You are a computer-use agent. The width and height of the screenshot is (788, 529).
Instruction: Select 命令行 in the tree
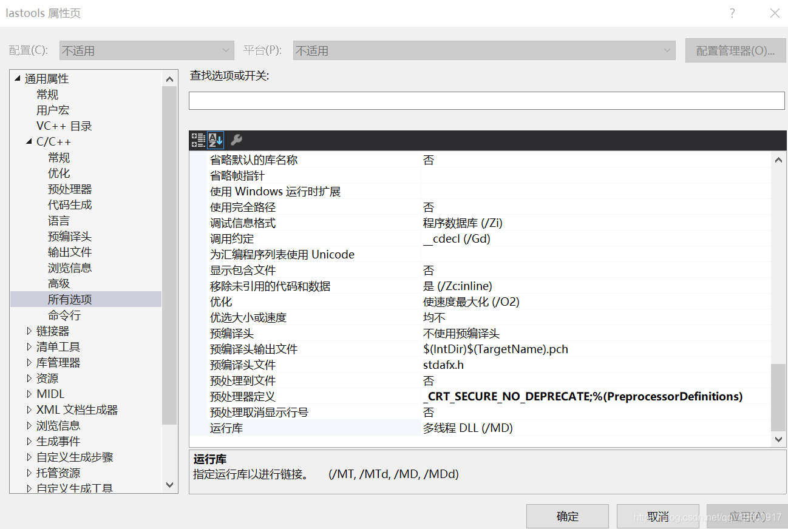click(x=64, y=315)
